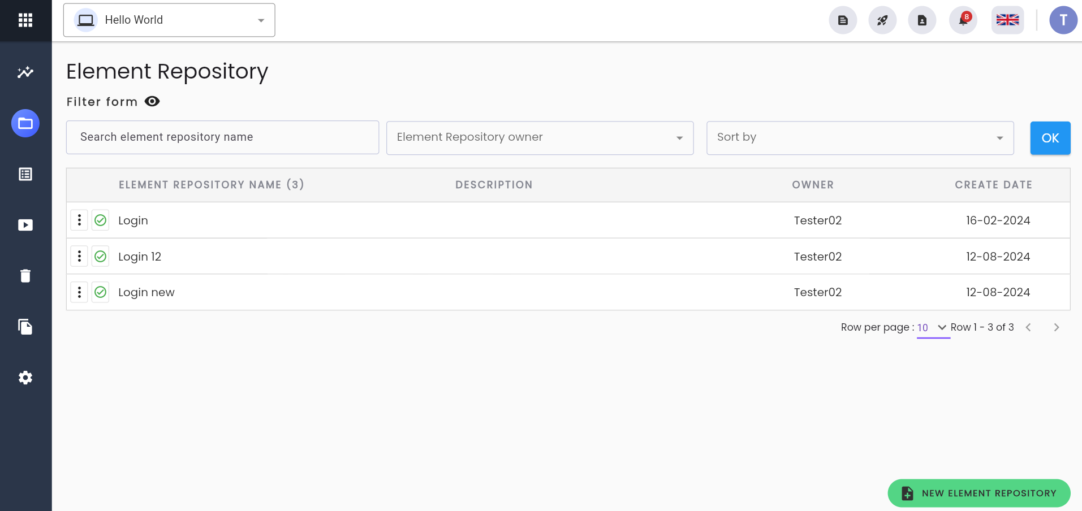Click green check status icon for Login
This screenshot has width=1082, height=511.
(x=101, y=220)
